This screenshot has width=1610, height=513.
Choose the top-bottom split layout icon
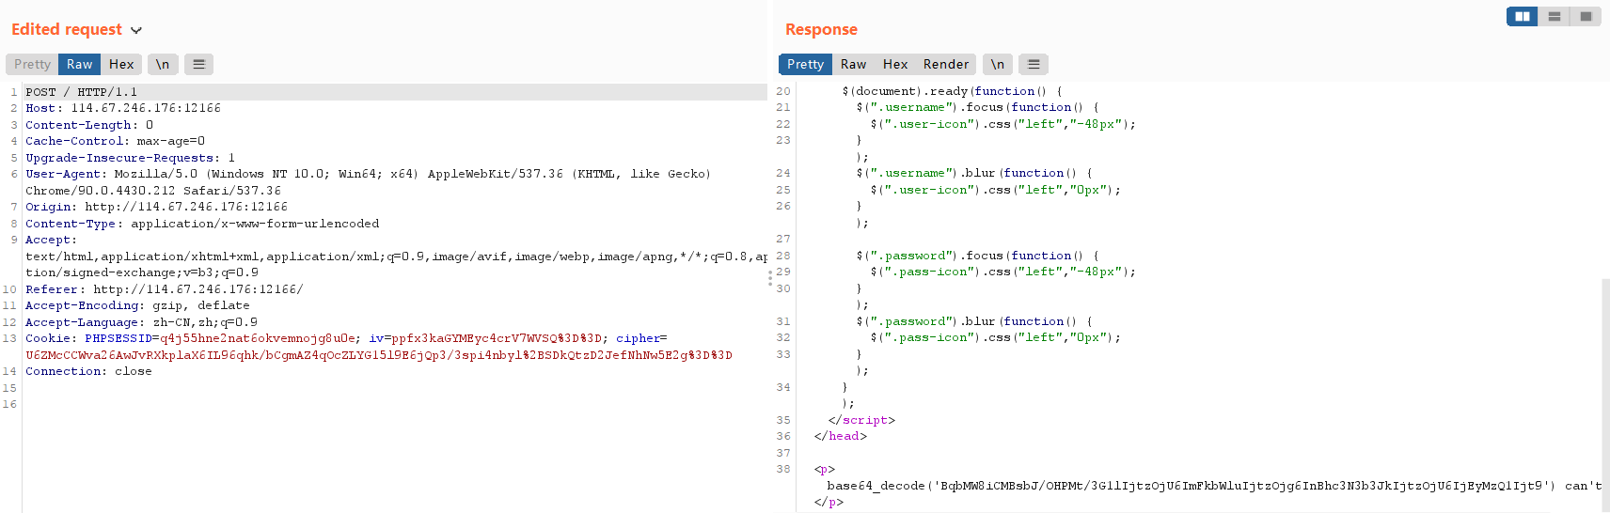[x=1554, y=16]
